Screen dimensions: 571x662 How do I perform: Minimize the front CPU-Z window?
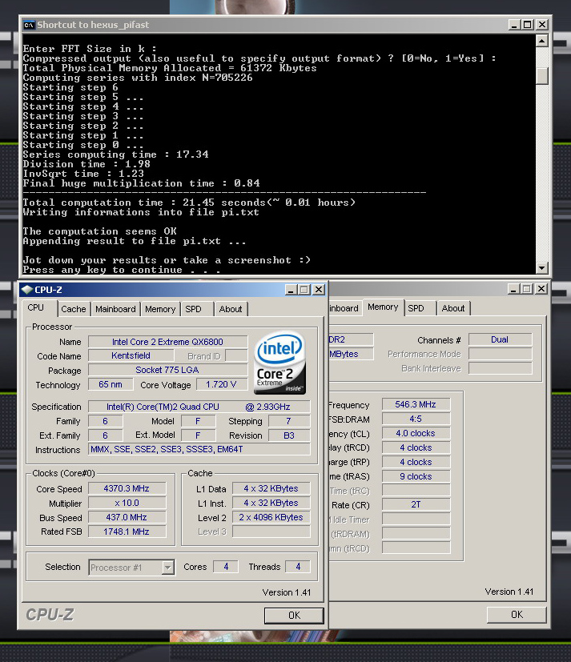(291, 290)
